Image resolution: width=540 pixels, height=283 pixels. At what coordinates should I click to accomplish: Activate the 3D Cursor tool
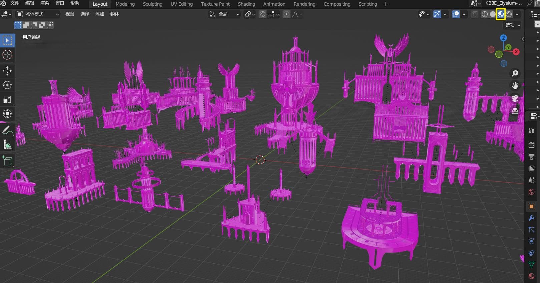tap(7, 55)
